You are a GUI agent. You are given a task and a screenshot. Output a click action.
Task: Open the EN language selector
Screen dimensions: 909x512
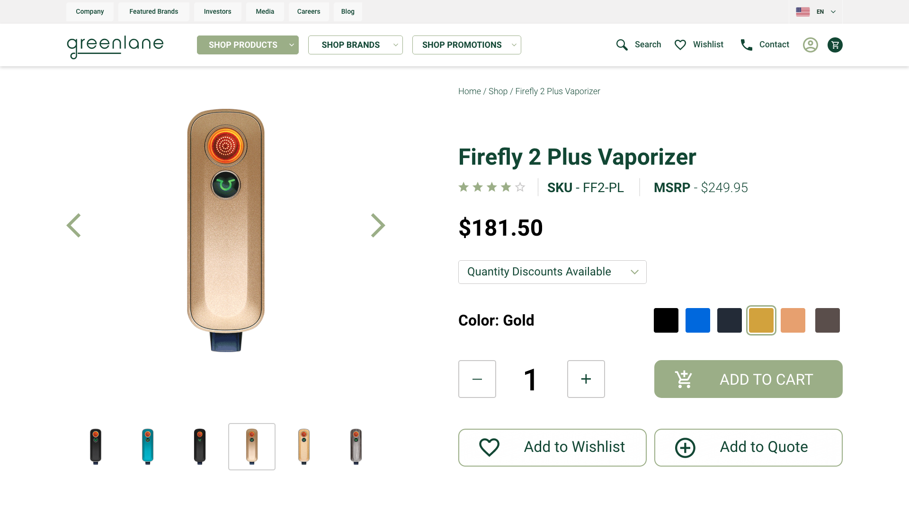tap(816, 12)
